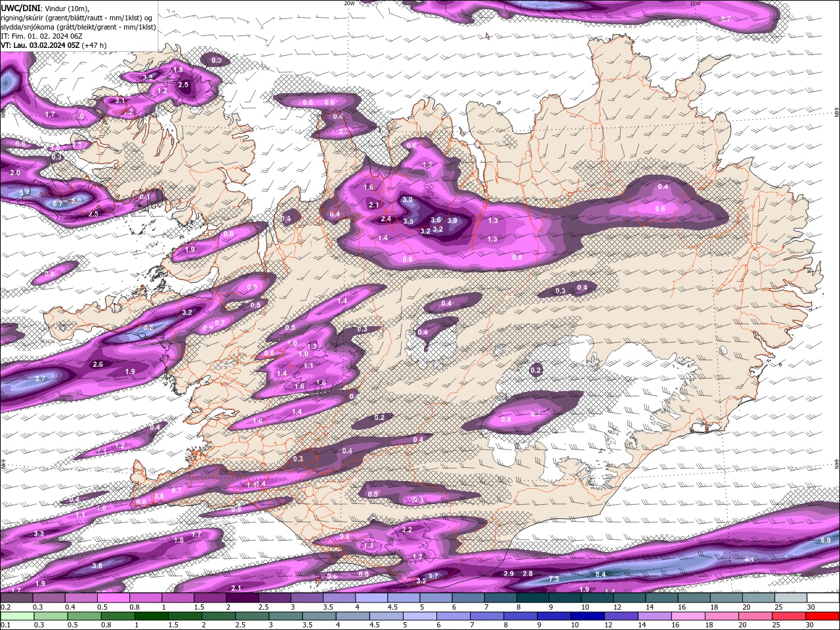The image size is (840, 630).
Task: Click the 2.4 precipitation value on the map
Action: tap(386, 219)
